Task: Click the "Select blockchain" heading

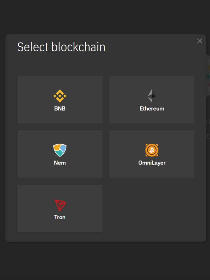Action: [x=61, y=47]
